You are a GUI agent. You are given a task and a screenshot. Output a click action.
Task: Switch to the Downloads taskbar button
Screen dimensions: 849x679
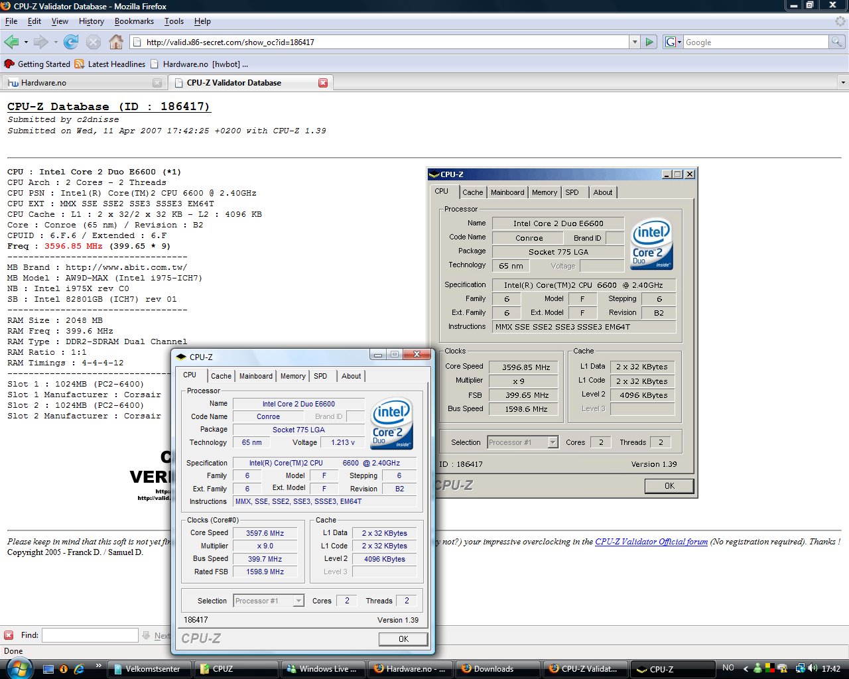[497, 669]
